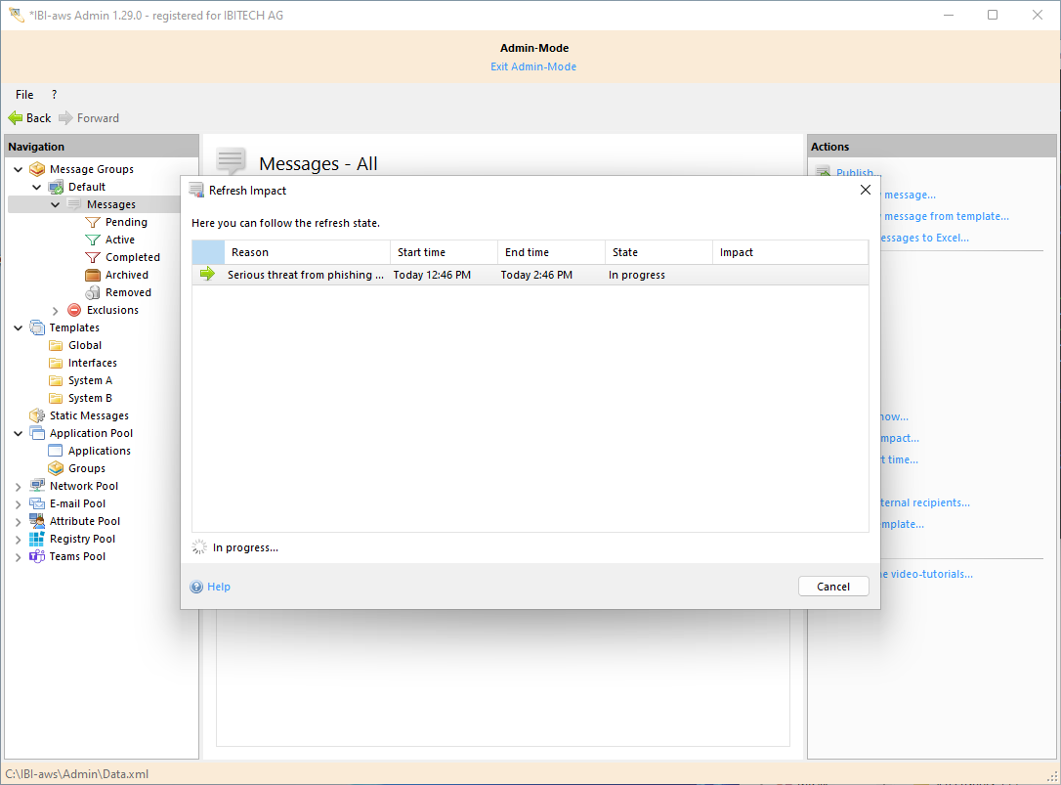Click the Removed messages icon
Screen dimensions: 1061x785
[93, 292]
